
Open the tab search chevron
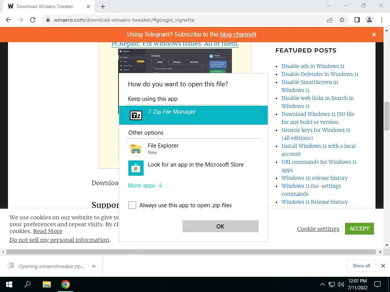(329, 5)
